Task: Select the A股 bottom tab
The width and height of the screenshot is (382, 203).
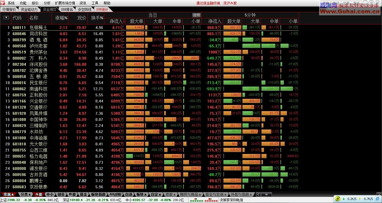Action: point(39,194)
